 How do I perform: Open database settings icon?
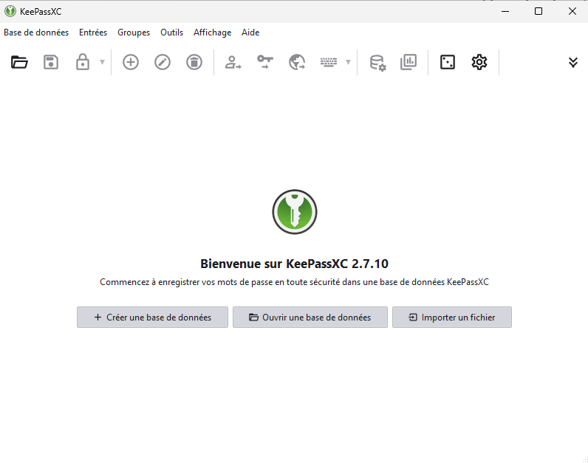coord(377,63)
